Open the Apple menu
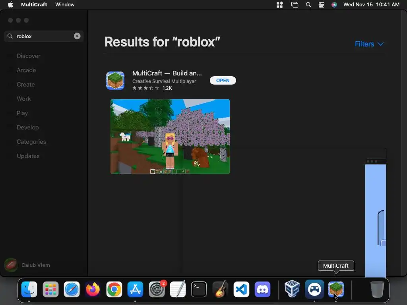Screen dimensions: 407x305 [x=10, y=5]
